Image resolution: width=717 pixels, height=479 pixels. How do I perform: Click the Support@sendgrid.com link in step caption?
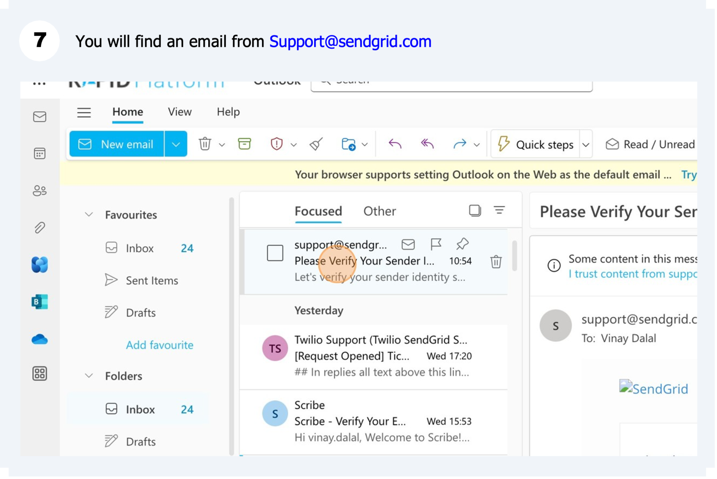pyautogui.click(x=350, y=41)
